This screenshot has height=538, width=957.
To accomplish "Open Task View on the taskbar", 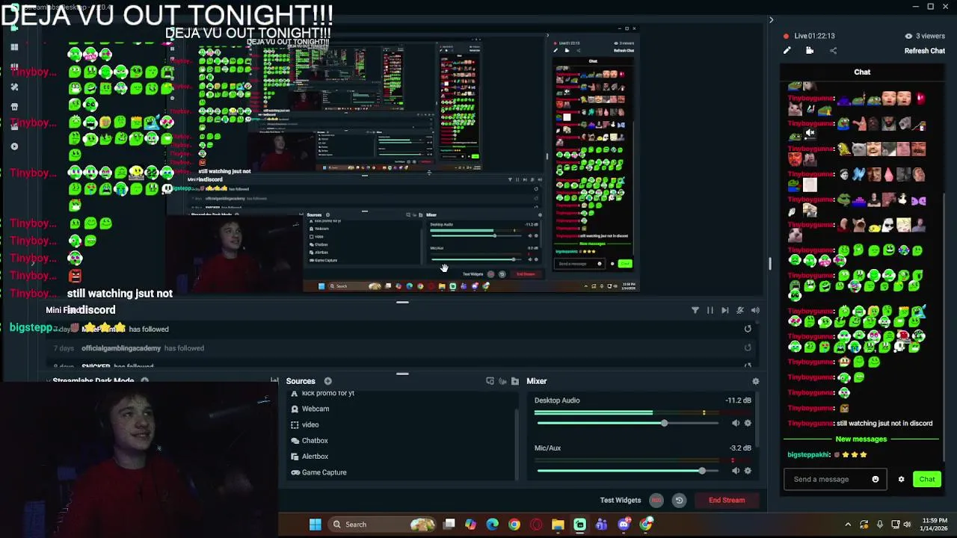I will pos(449,525).
